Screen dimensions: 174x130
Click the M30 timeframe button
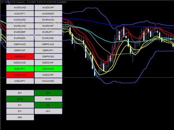coord(48,99)
